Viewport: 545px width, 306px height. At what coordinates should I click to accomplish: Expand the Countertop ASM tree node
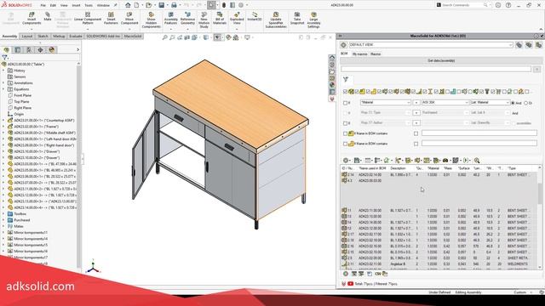pyautogui.click(x=3, y=121)
